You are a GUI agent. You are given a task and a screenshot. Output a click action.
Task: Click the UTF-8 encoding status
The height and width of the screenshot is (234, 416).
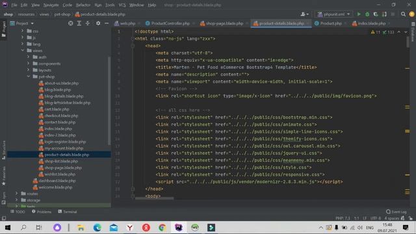(376, 218)
